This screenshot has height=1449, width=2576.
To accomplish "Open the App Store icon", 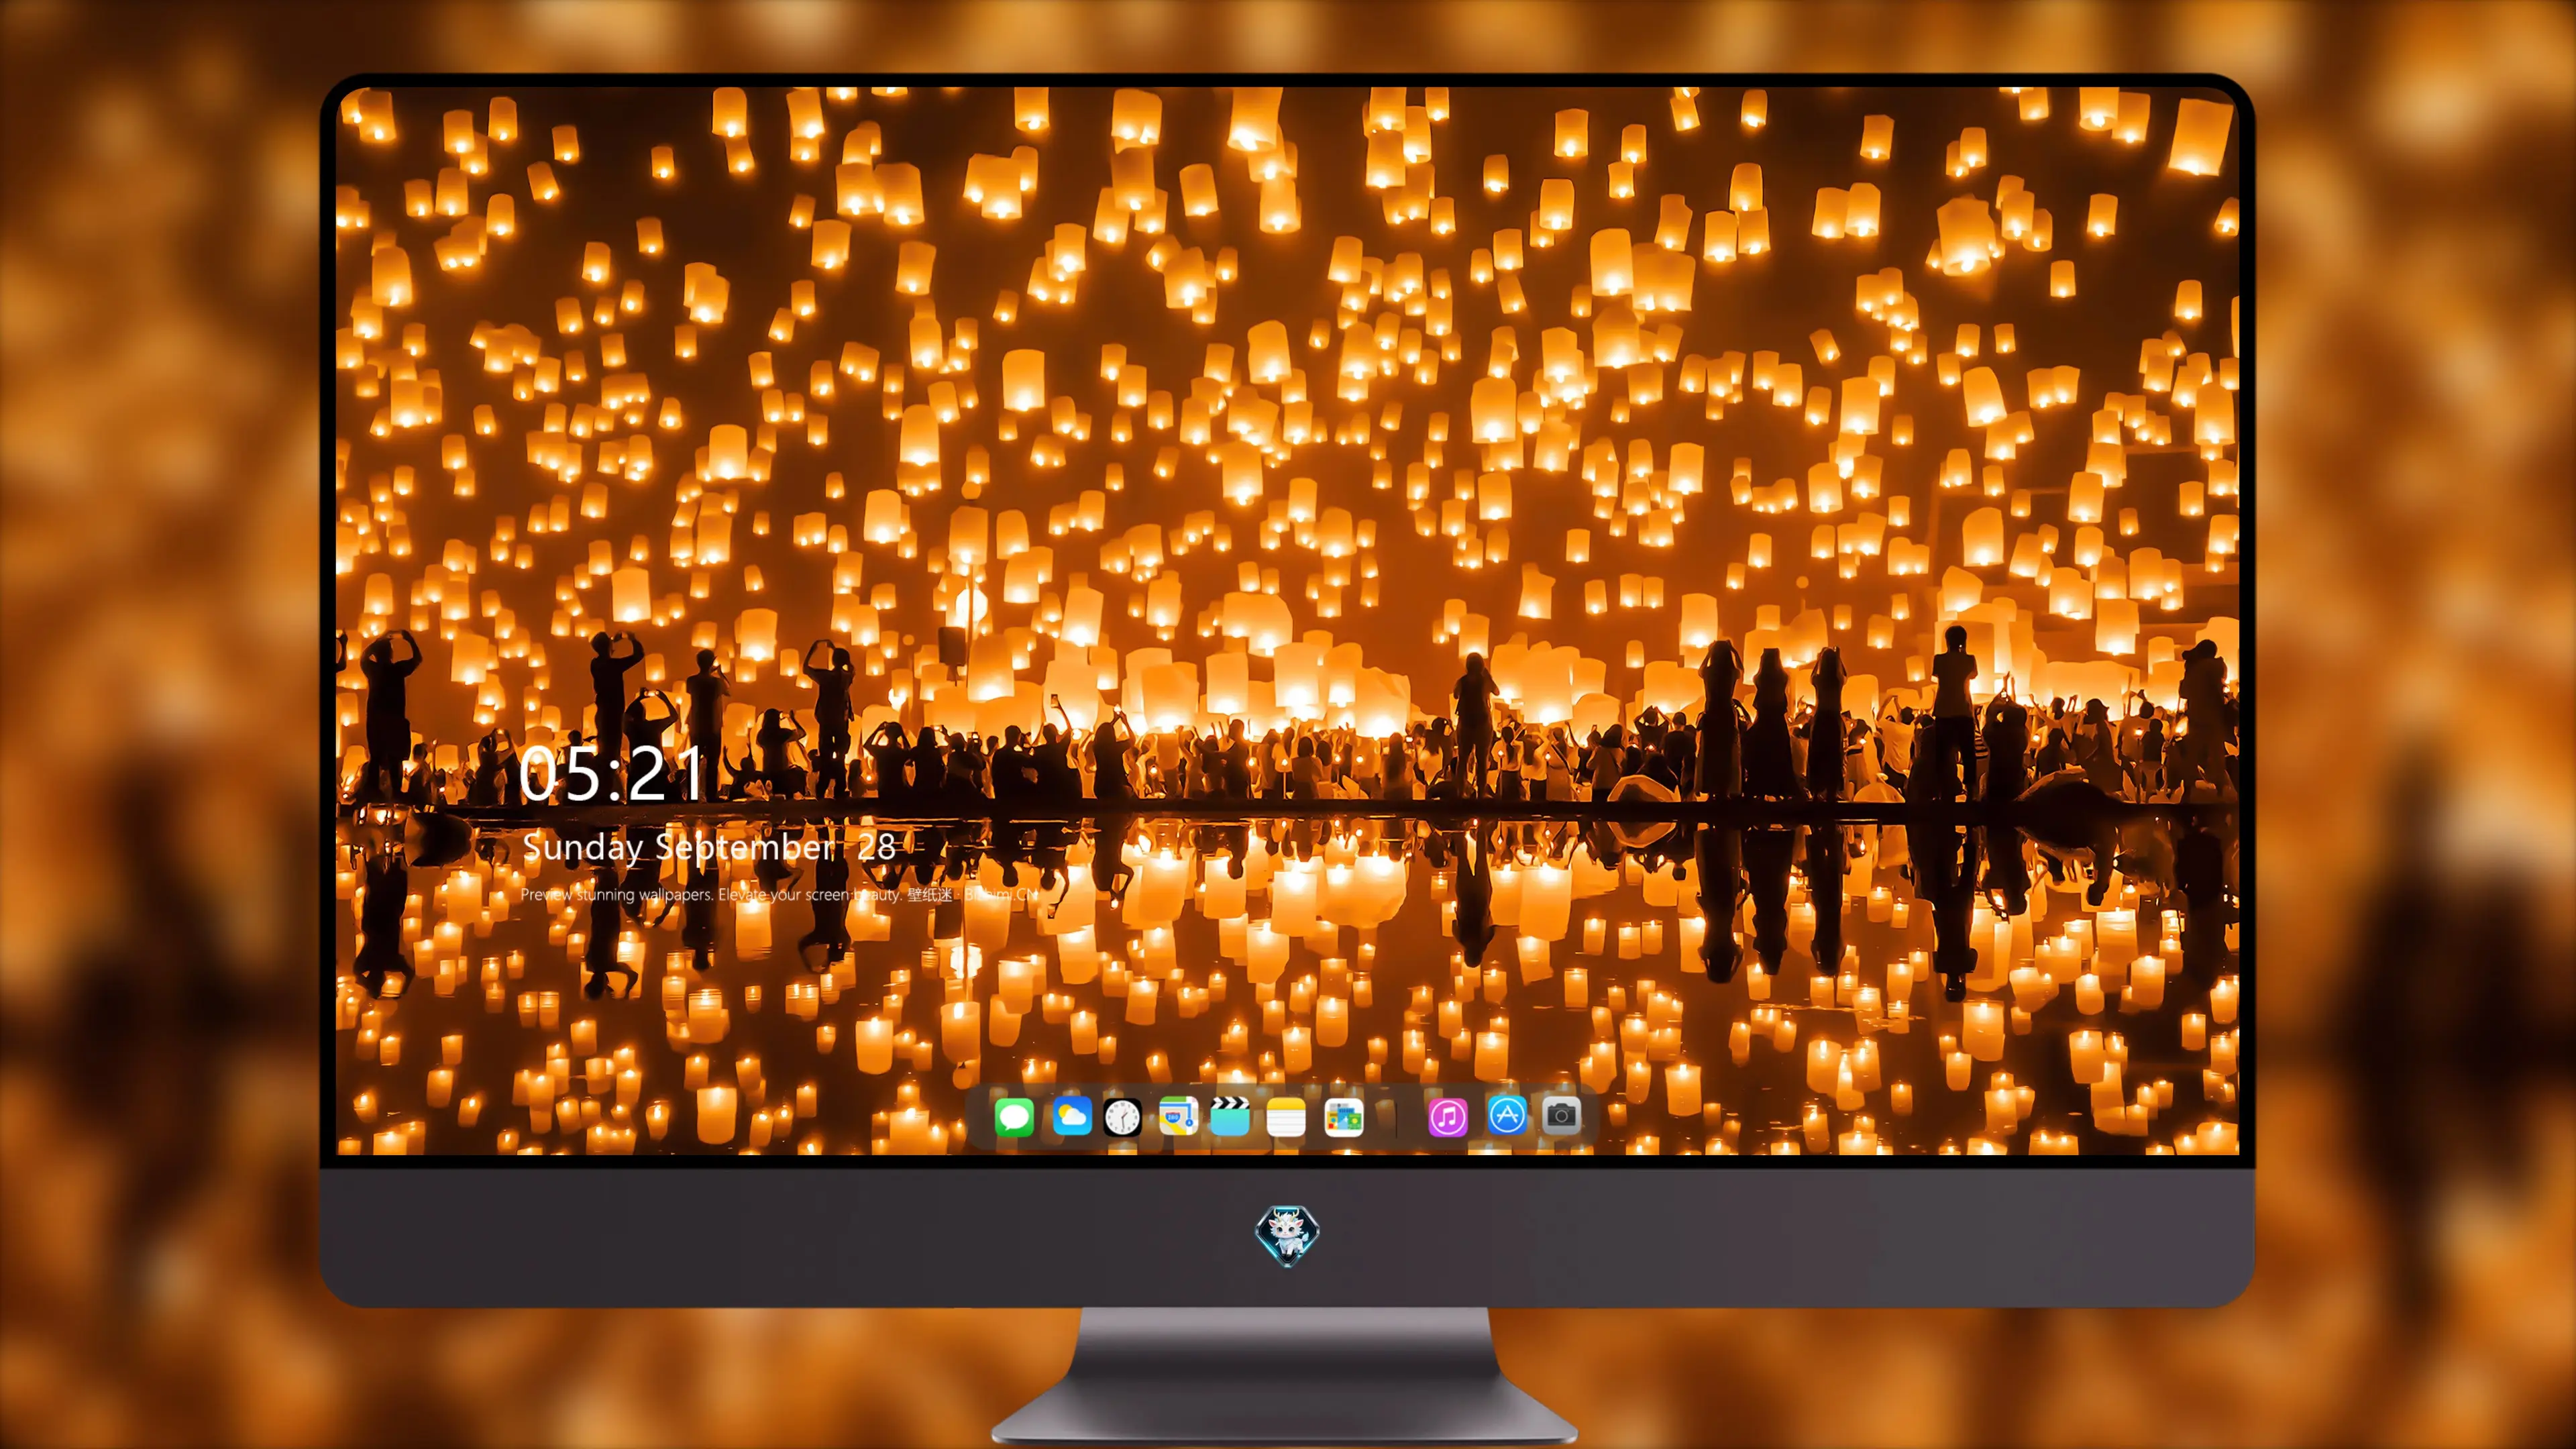I will pos(1507,1115).
